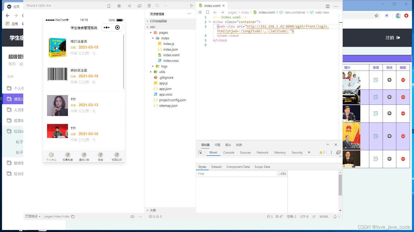Open the Dataset pane tab

(216, 167)
